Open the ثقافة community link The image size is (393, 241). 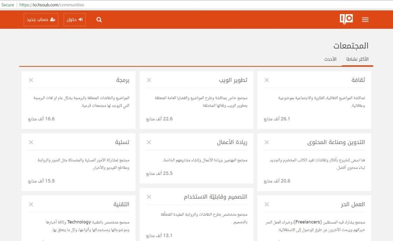[358, 80]
